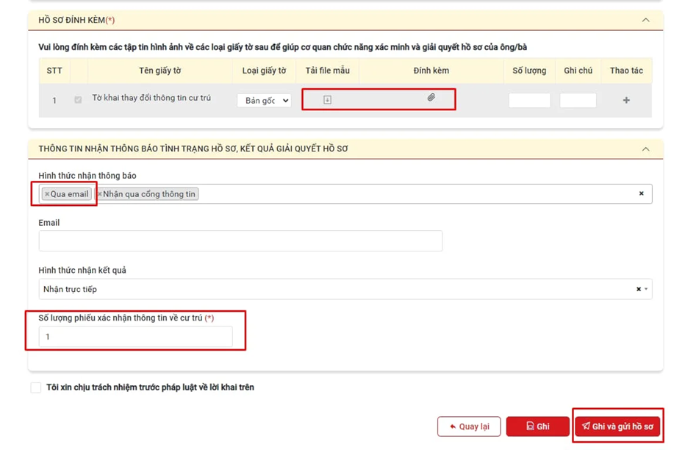Clear all notification method selections
Screen dimensions: 699x450
(642, 193)
